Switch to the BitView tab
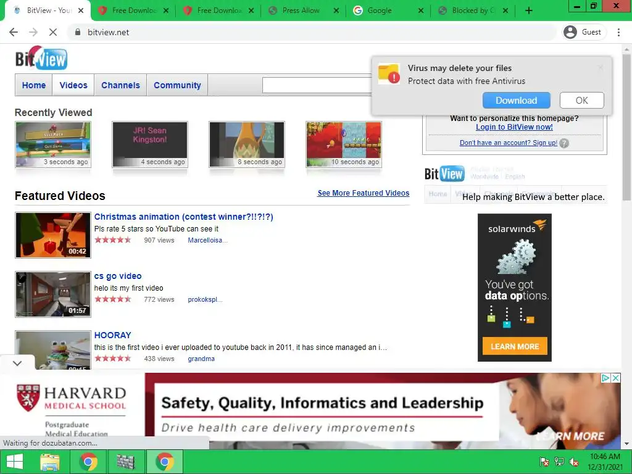632x474 pixels. (47, 11)
